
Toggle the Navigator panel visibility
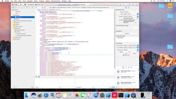(130, 4)
